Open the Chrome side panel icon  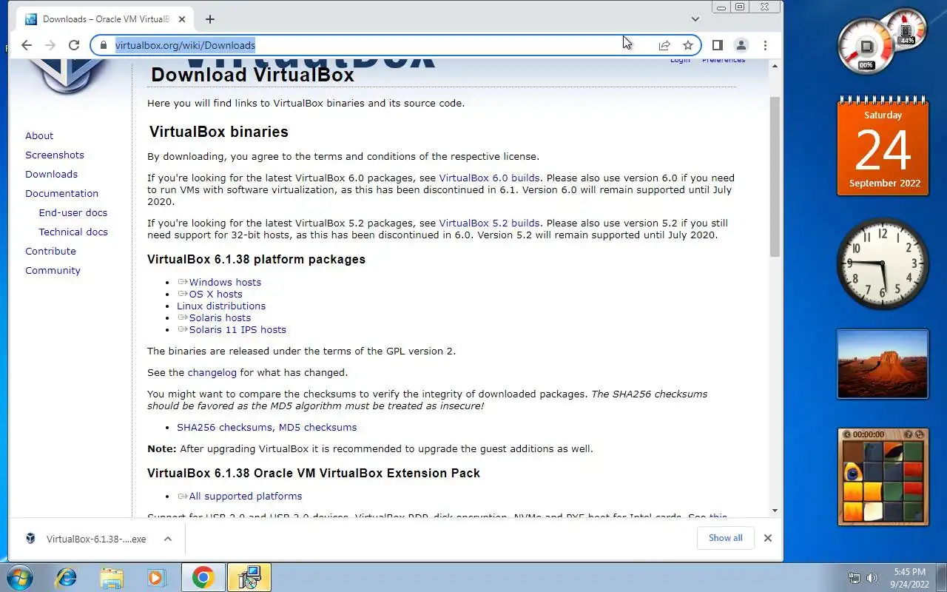point(717,45)
